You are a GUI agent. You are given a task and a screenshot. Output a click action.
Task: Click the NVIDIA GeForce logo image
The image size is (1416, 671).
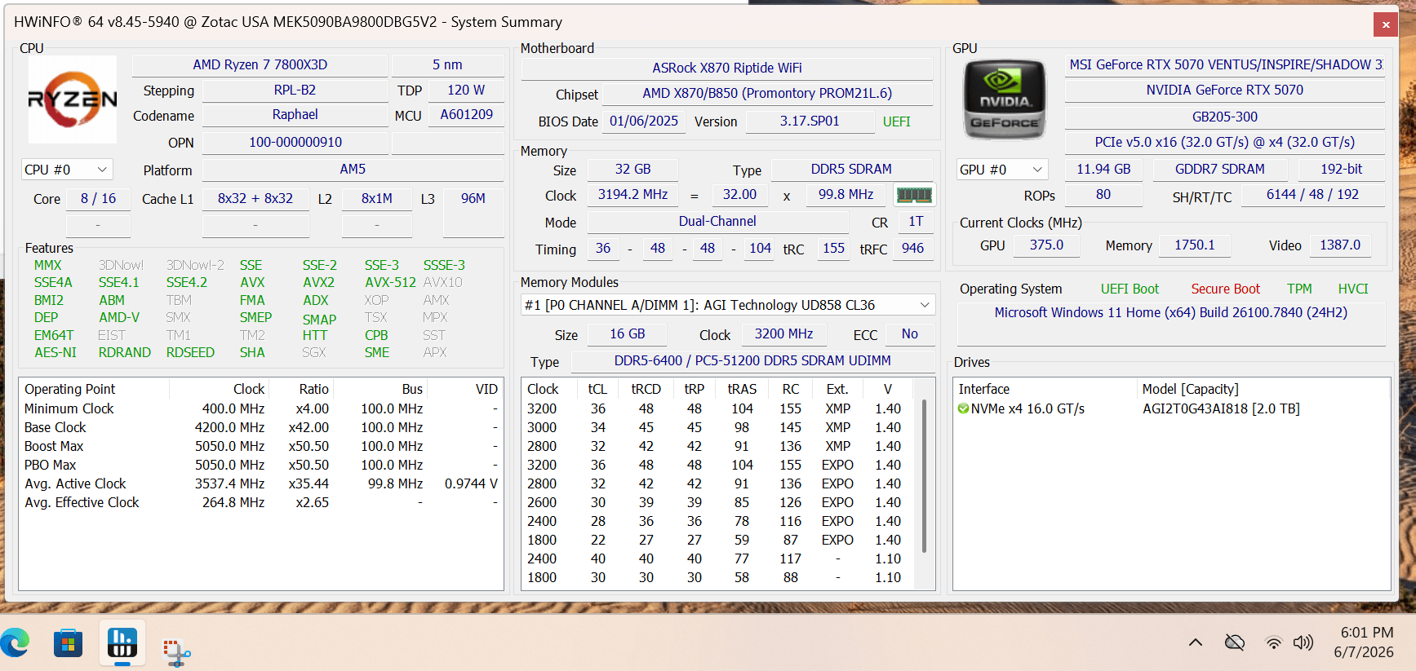(x=1005, y=99)
